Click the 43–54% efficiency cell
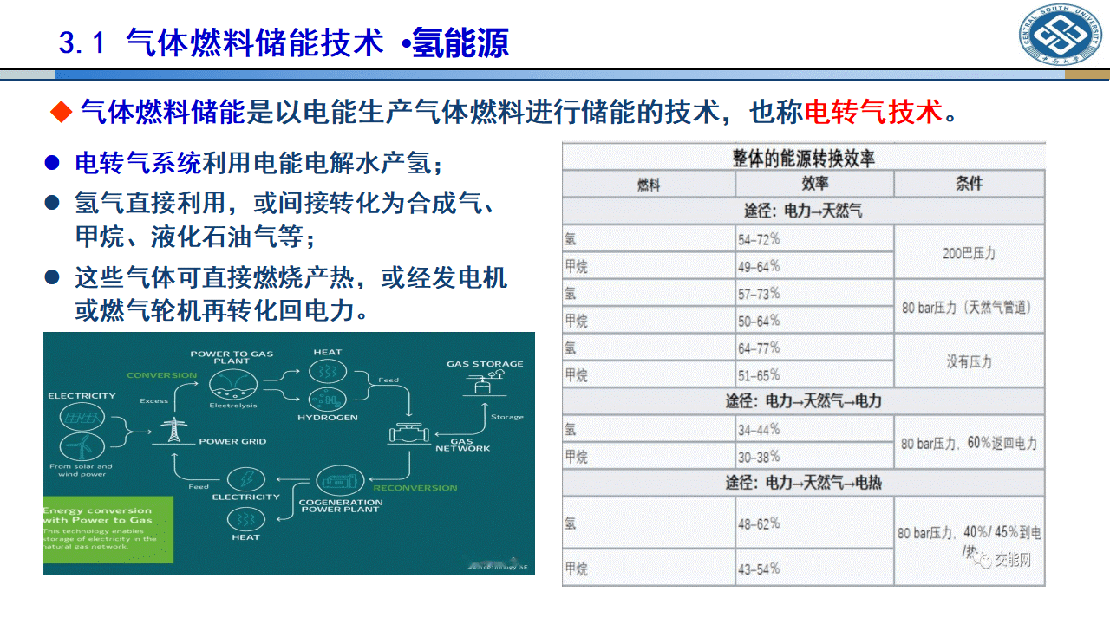This screenshot has width=1110, height=624. pos(814,569)
